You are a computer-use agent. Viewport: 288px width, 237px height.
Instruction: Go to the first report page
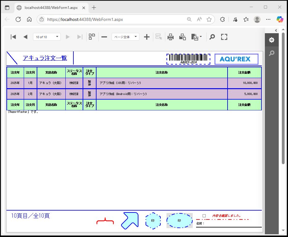click(x=13, y=37)
